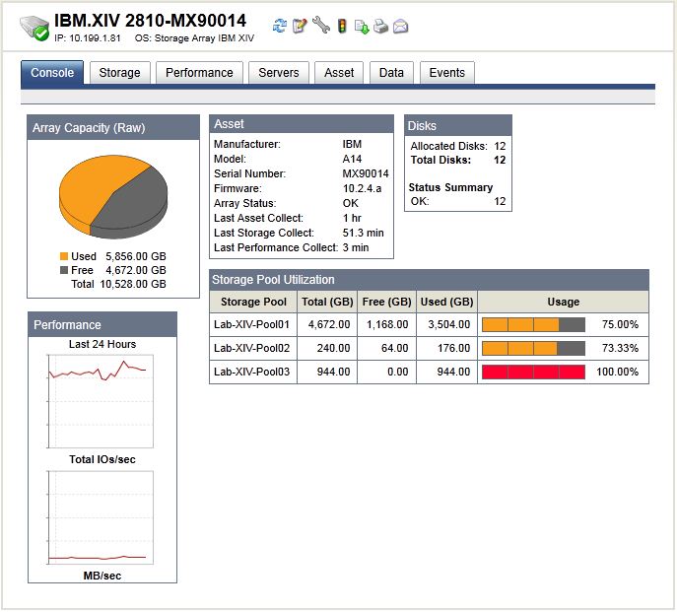Click the Used 5,856.00 GB value
The width and height of the screenshot is (677, 612).
(x=136, y=256)
